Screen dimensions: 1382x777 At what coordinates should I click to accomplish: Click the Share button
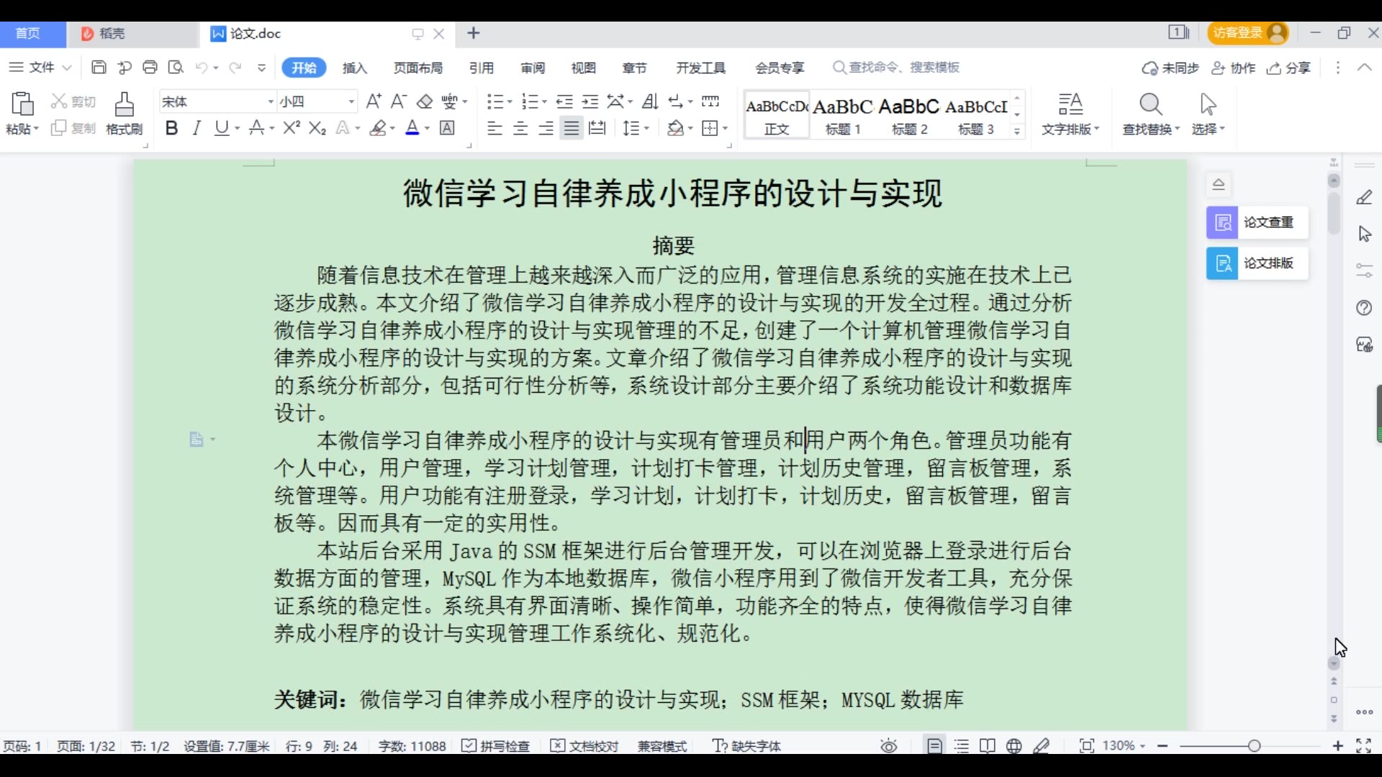(1290, 68)
